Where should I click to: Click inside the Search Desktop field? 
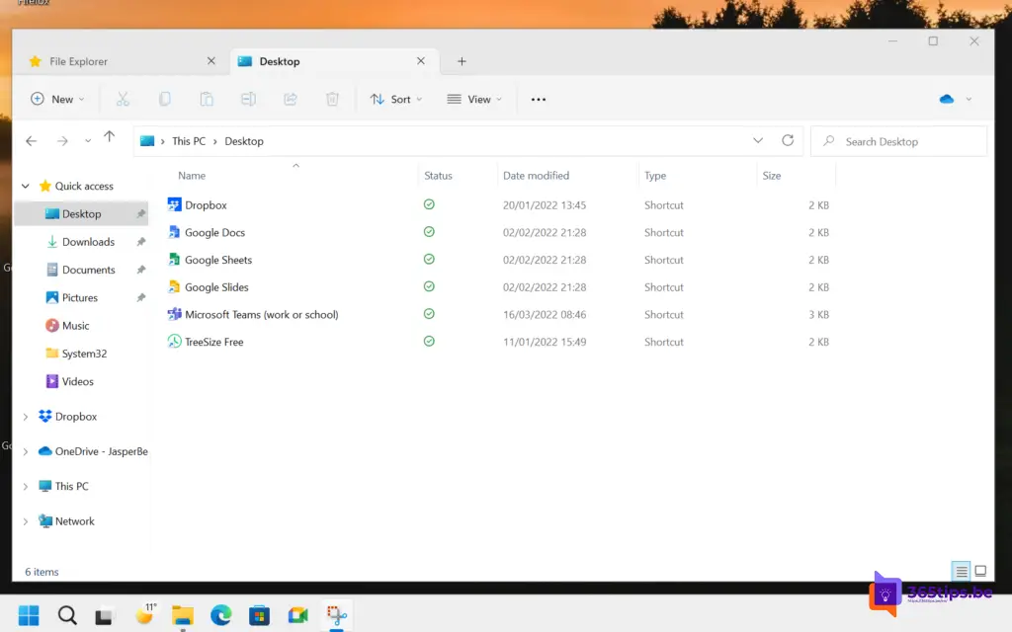898,141
